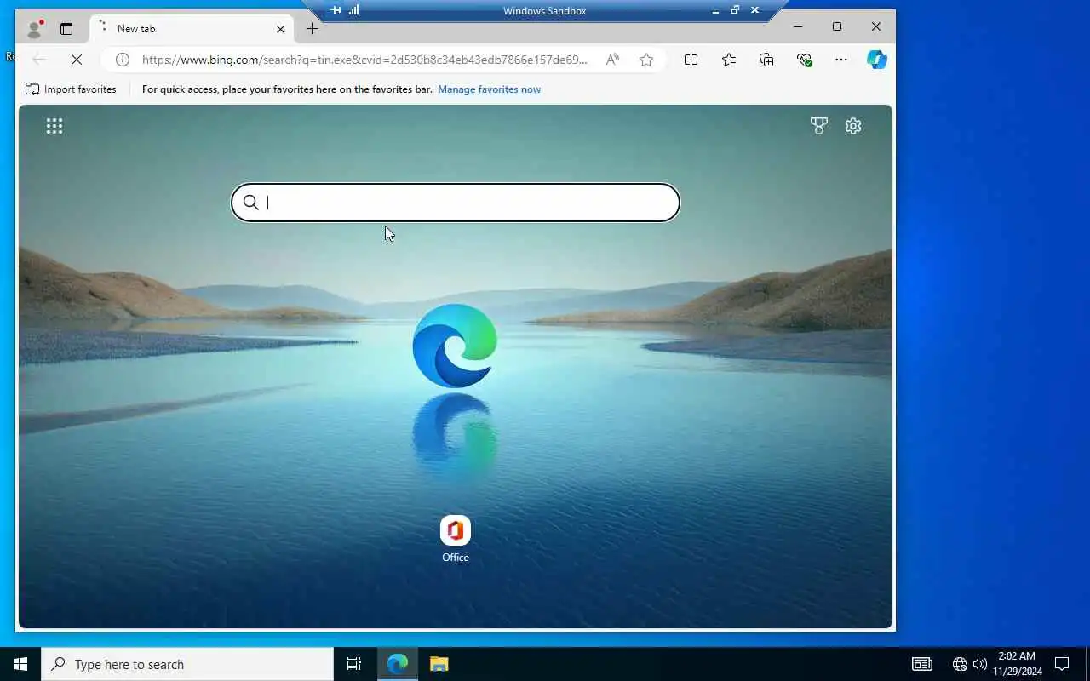Viewport: 1090px width, 681px height.
Task: Click the web search box
Action: click(x=456, y=203)
